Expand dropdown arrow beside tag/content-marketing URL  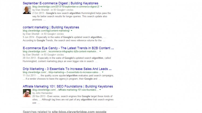click(x=71, y=31)
